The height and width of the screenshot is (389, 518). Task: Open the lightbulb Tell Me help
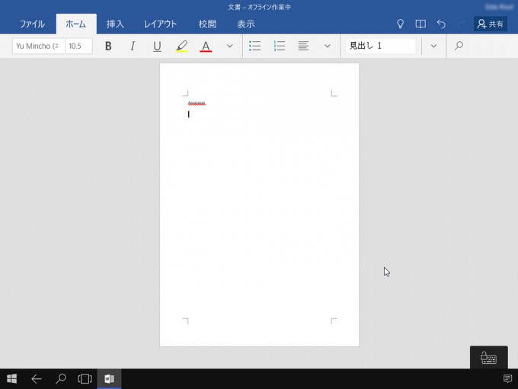[400, 24]
